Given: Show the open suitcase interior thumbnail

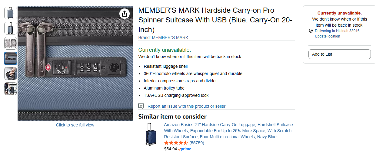Looking at the screenshot, I should pos(11,43).
